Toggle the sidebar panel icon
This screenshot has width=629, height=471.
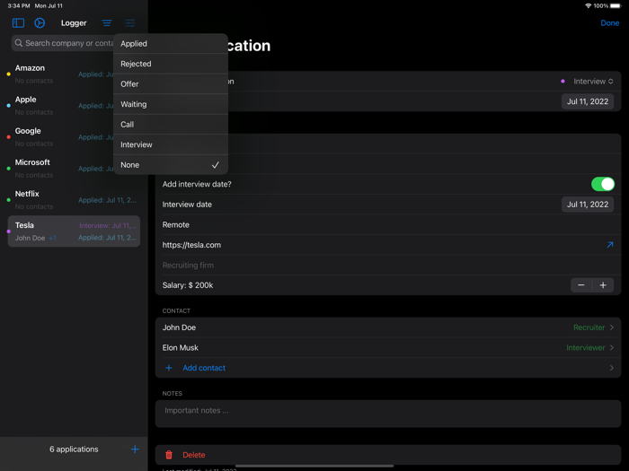tap(18, 22)
